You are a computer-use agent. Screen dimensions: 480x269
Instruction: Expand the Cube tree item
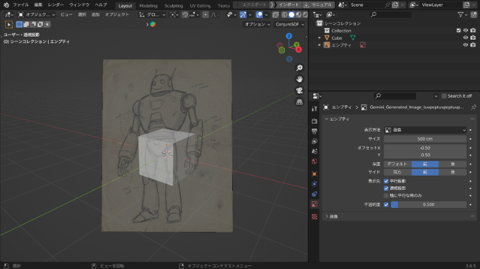pos(320,38)
